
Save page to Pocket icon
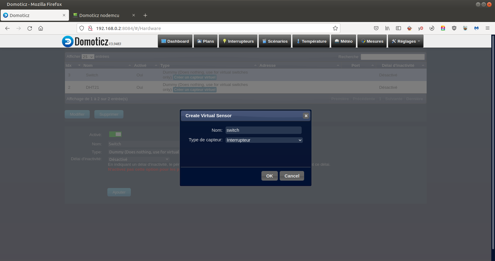[376, 28]
